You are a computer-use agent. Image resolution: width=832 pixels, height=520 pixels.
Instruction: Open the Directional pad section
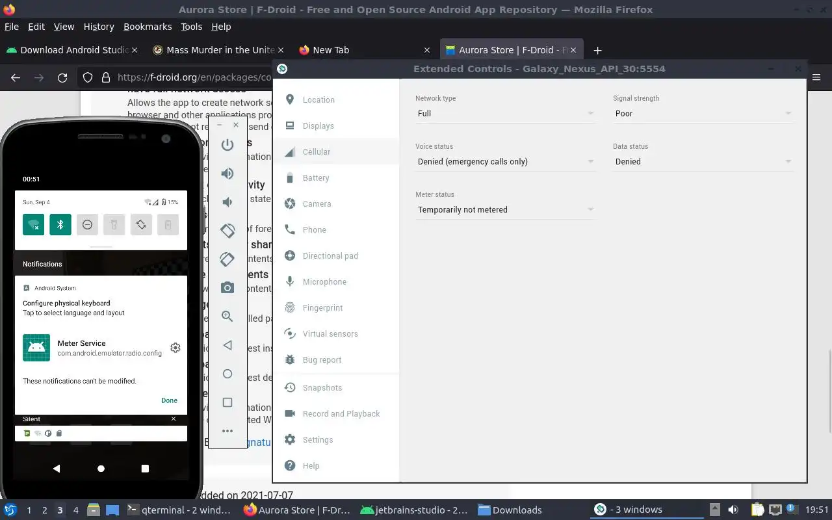(x=335, y=255)
